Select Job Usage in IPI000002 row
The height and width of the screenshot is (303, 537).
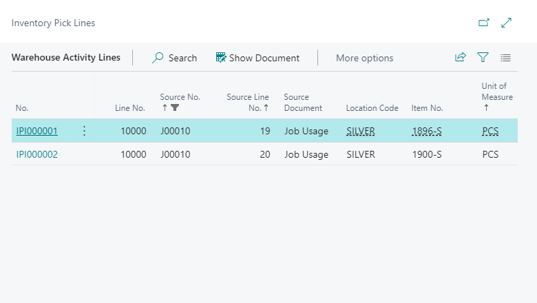[x=306, y=155]
